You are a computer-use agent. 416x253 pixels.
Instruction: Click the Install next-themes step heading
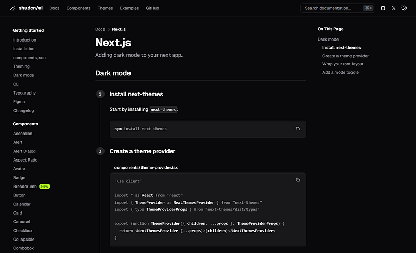click(x=136, y=94)
